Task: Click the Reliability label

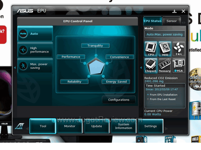Action: point(74,82)
